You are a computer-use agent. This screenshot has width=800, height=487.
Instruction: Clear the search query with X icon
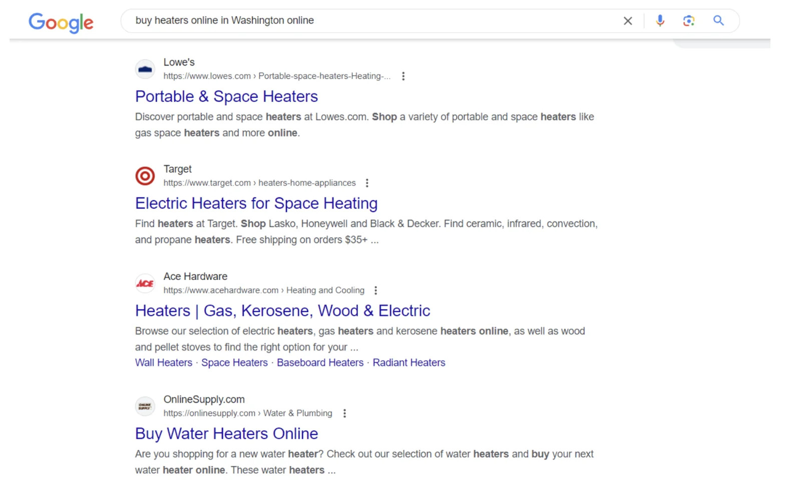[627, 21]
